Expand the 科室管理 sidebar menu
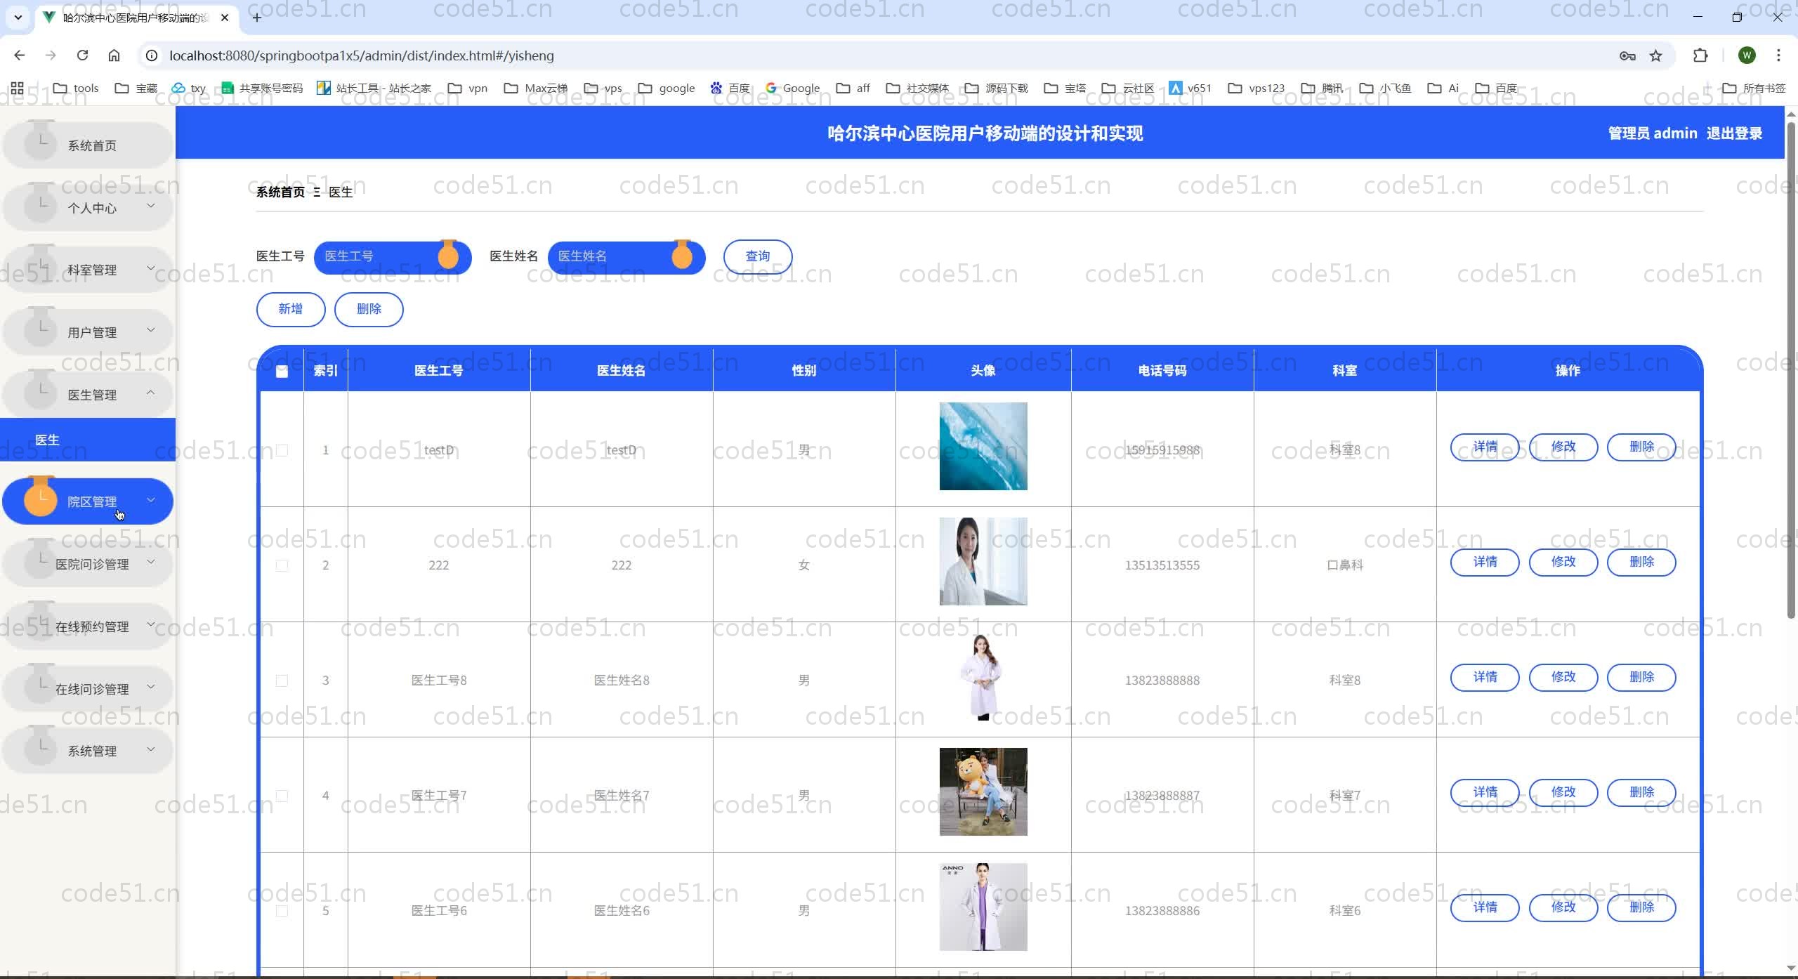Screen dimensions: 1798x979 coord(91,270)
